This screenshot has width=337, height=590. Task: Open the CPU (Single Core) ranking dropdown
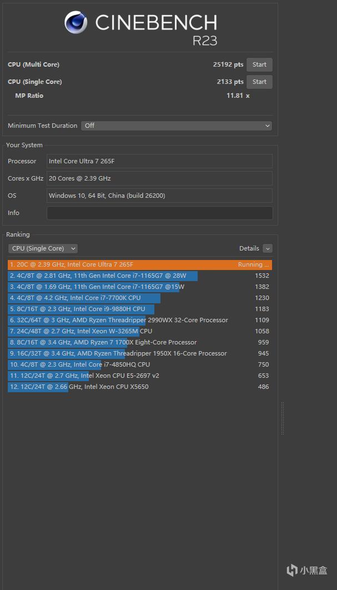point(43,248)
